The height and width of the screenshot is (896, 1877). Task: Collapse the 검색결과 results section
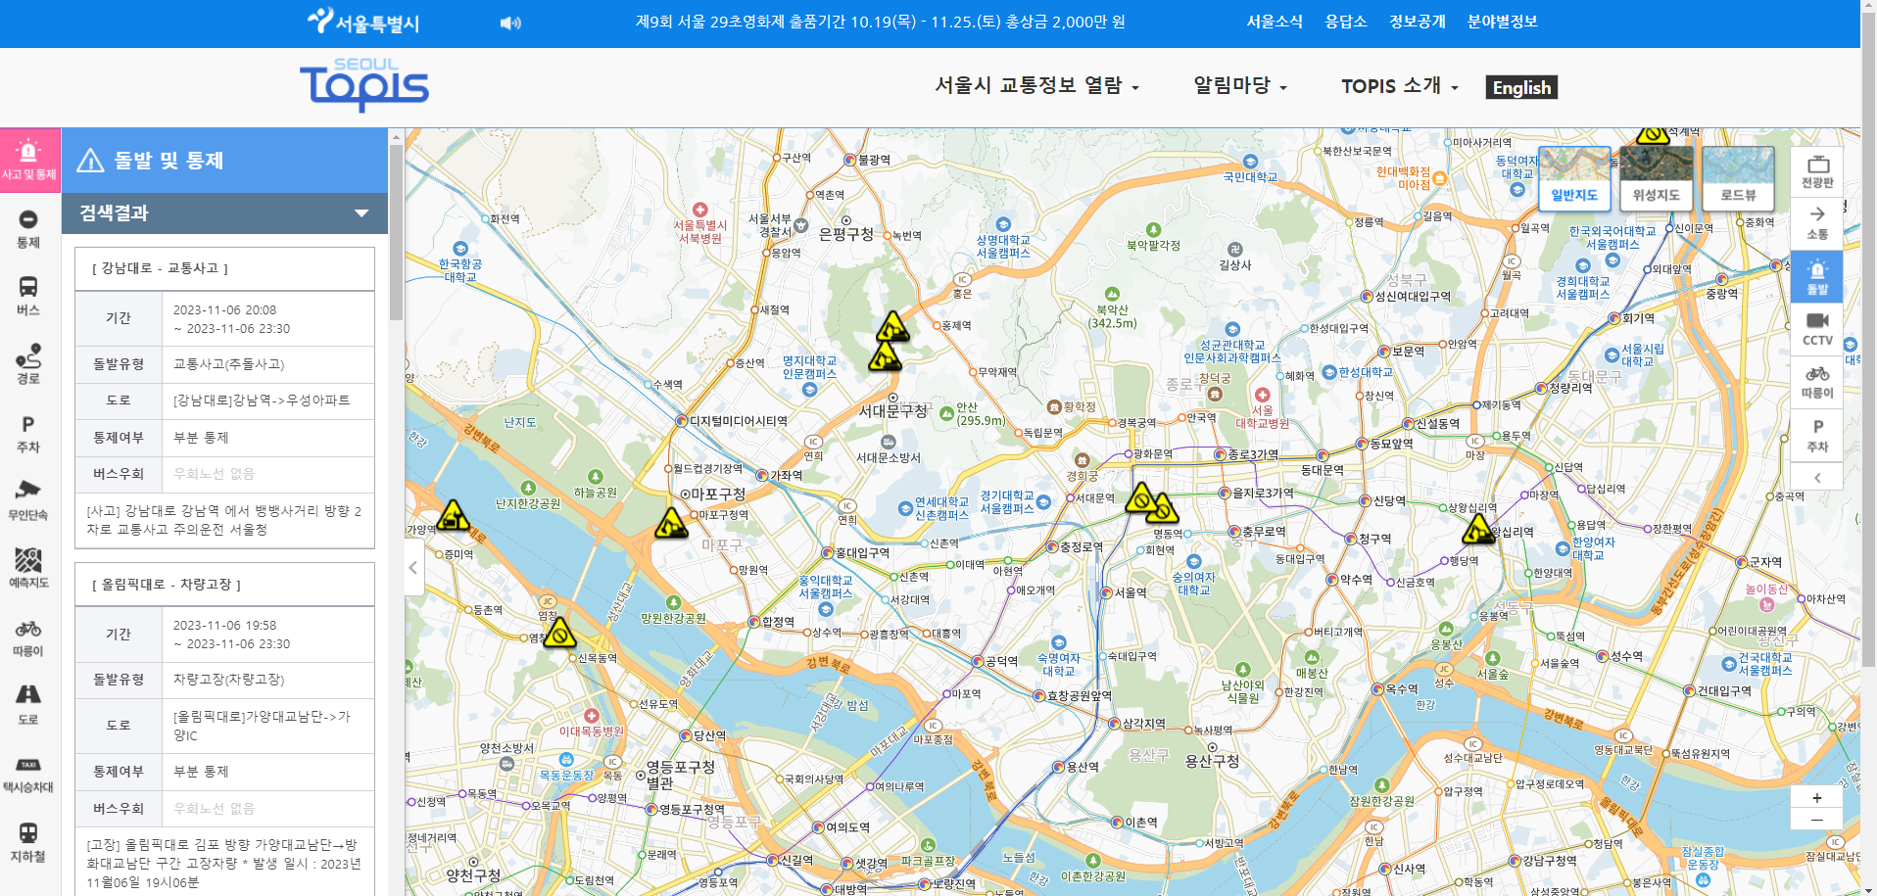361,212
